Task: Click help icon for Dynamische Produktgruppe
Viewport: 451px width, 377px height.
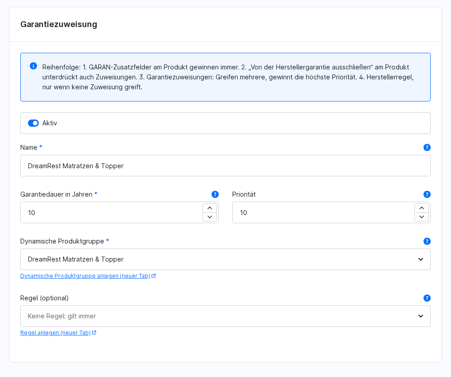Action: [427, 241]
